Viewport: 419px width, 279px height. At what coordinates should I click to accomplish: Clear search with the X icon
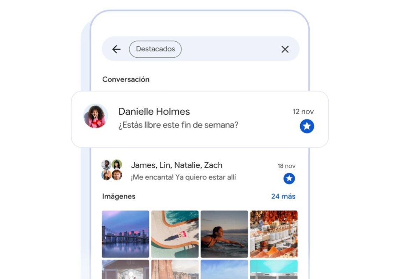click(285, 49)
